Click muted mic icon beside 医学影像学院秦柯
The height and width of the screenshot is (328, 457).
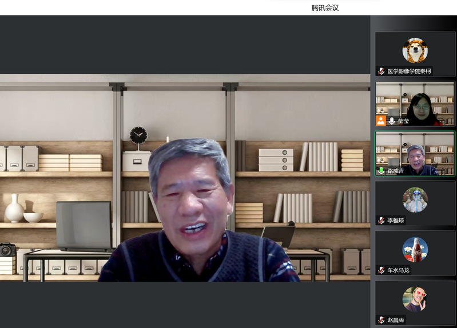pyautogui.click(x=381, y=71)
